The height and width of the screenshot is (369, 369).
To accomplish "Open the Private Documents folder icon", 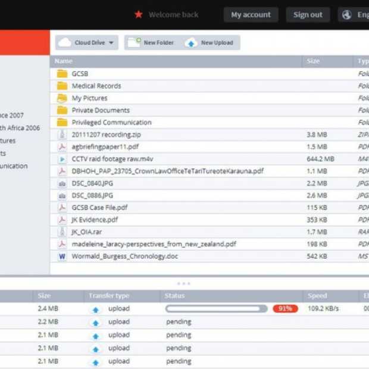I will pos(62,110).
